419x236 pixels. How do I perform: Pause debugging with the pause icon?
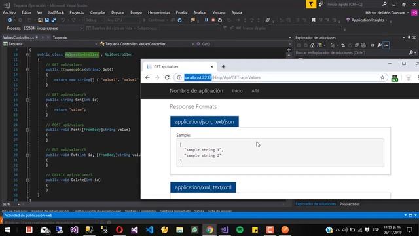[x=206, y=20]
